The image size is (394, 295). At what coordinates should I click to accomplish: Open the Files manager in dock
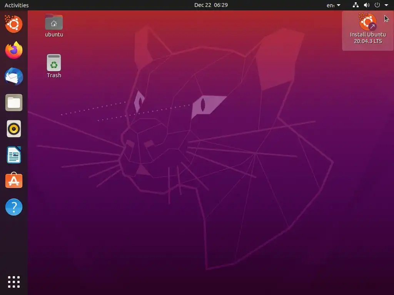point(14,103)
